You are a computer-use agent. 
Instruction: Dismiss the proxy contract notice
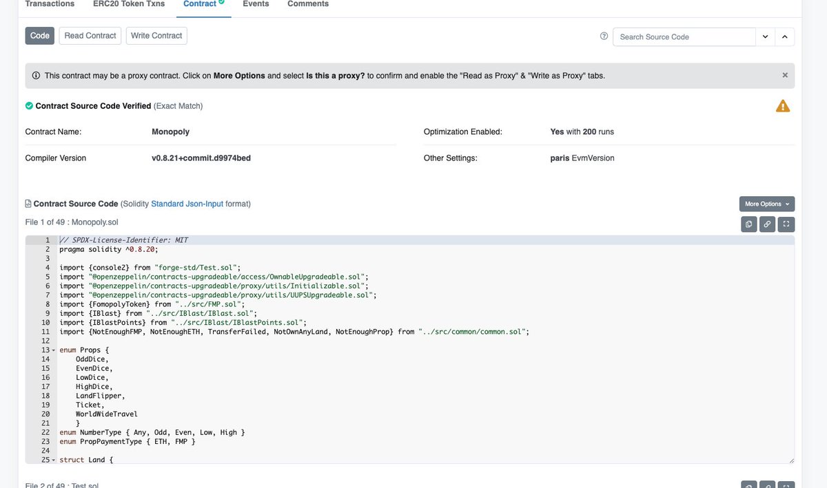(x=784, y=74)
